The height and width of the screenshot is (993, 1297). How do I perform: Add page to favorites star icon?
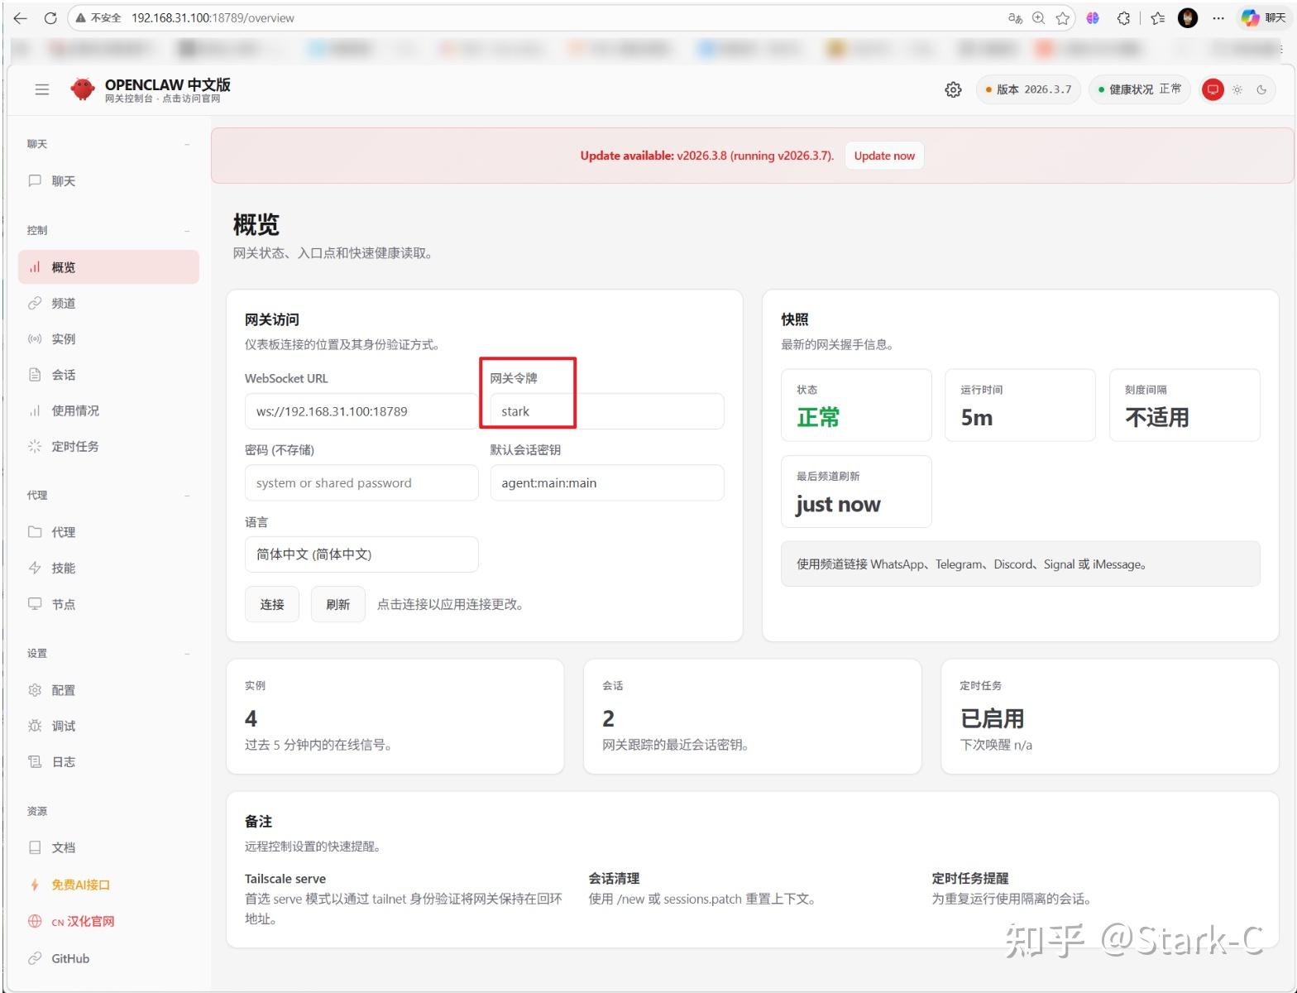tap(1063, 17)
